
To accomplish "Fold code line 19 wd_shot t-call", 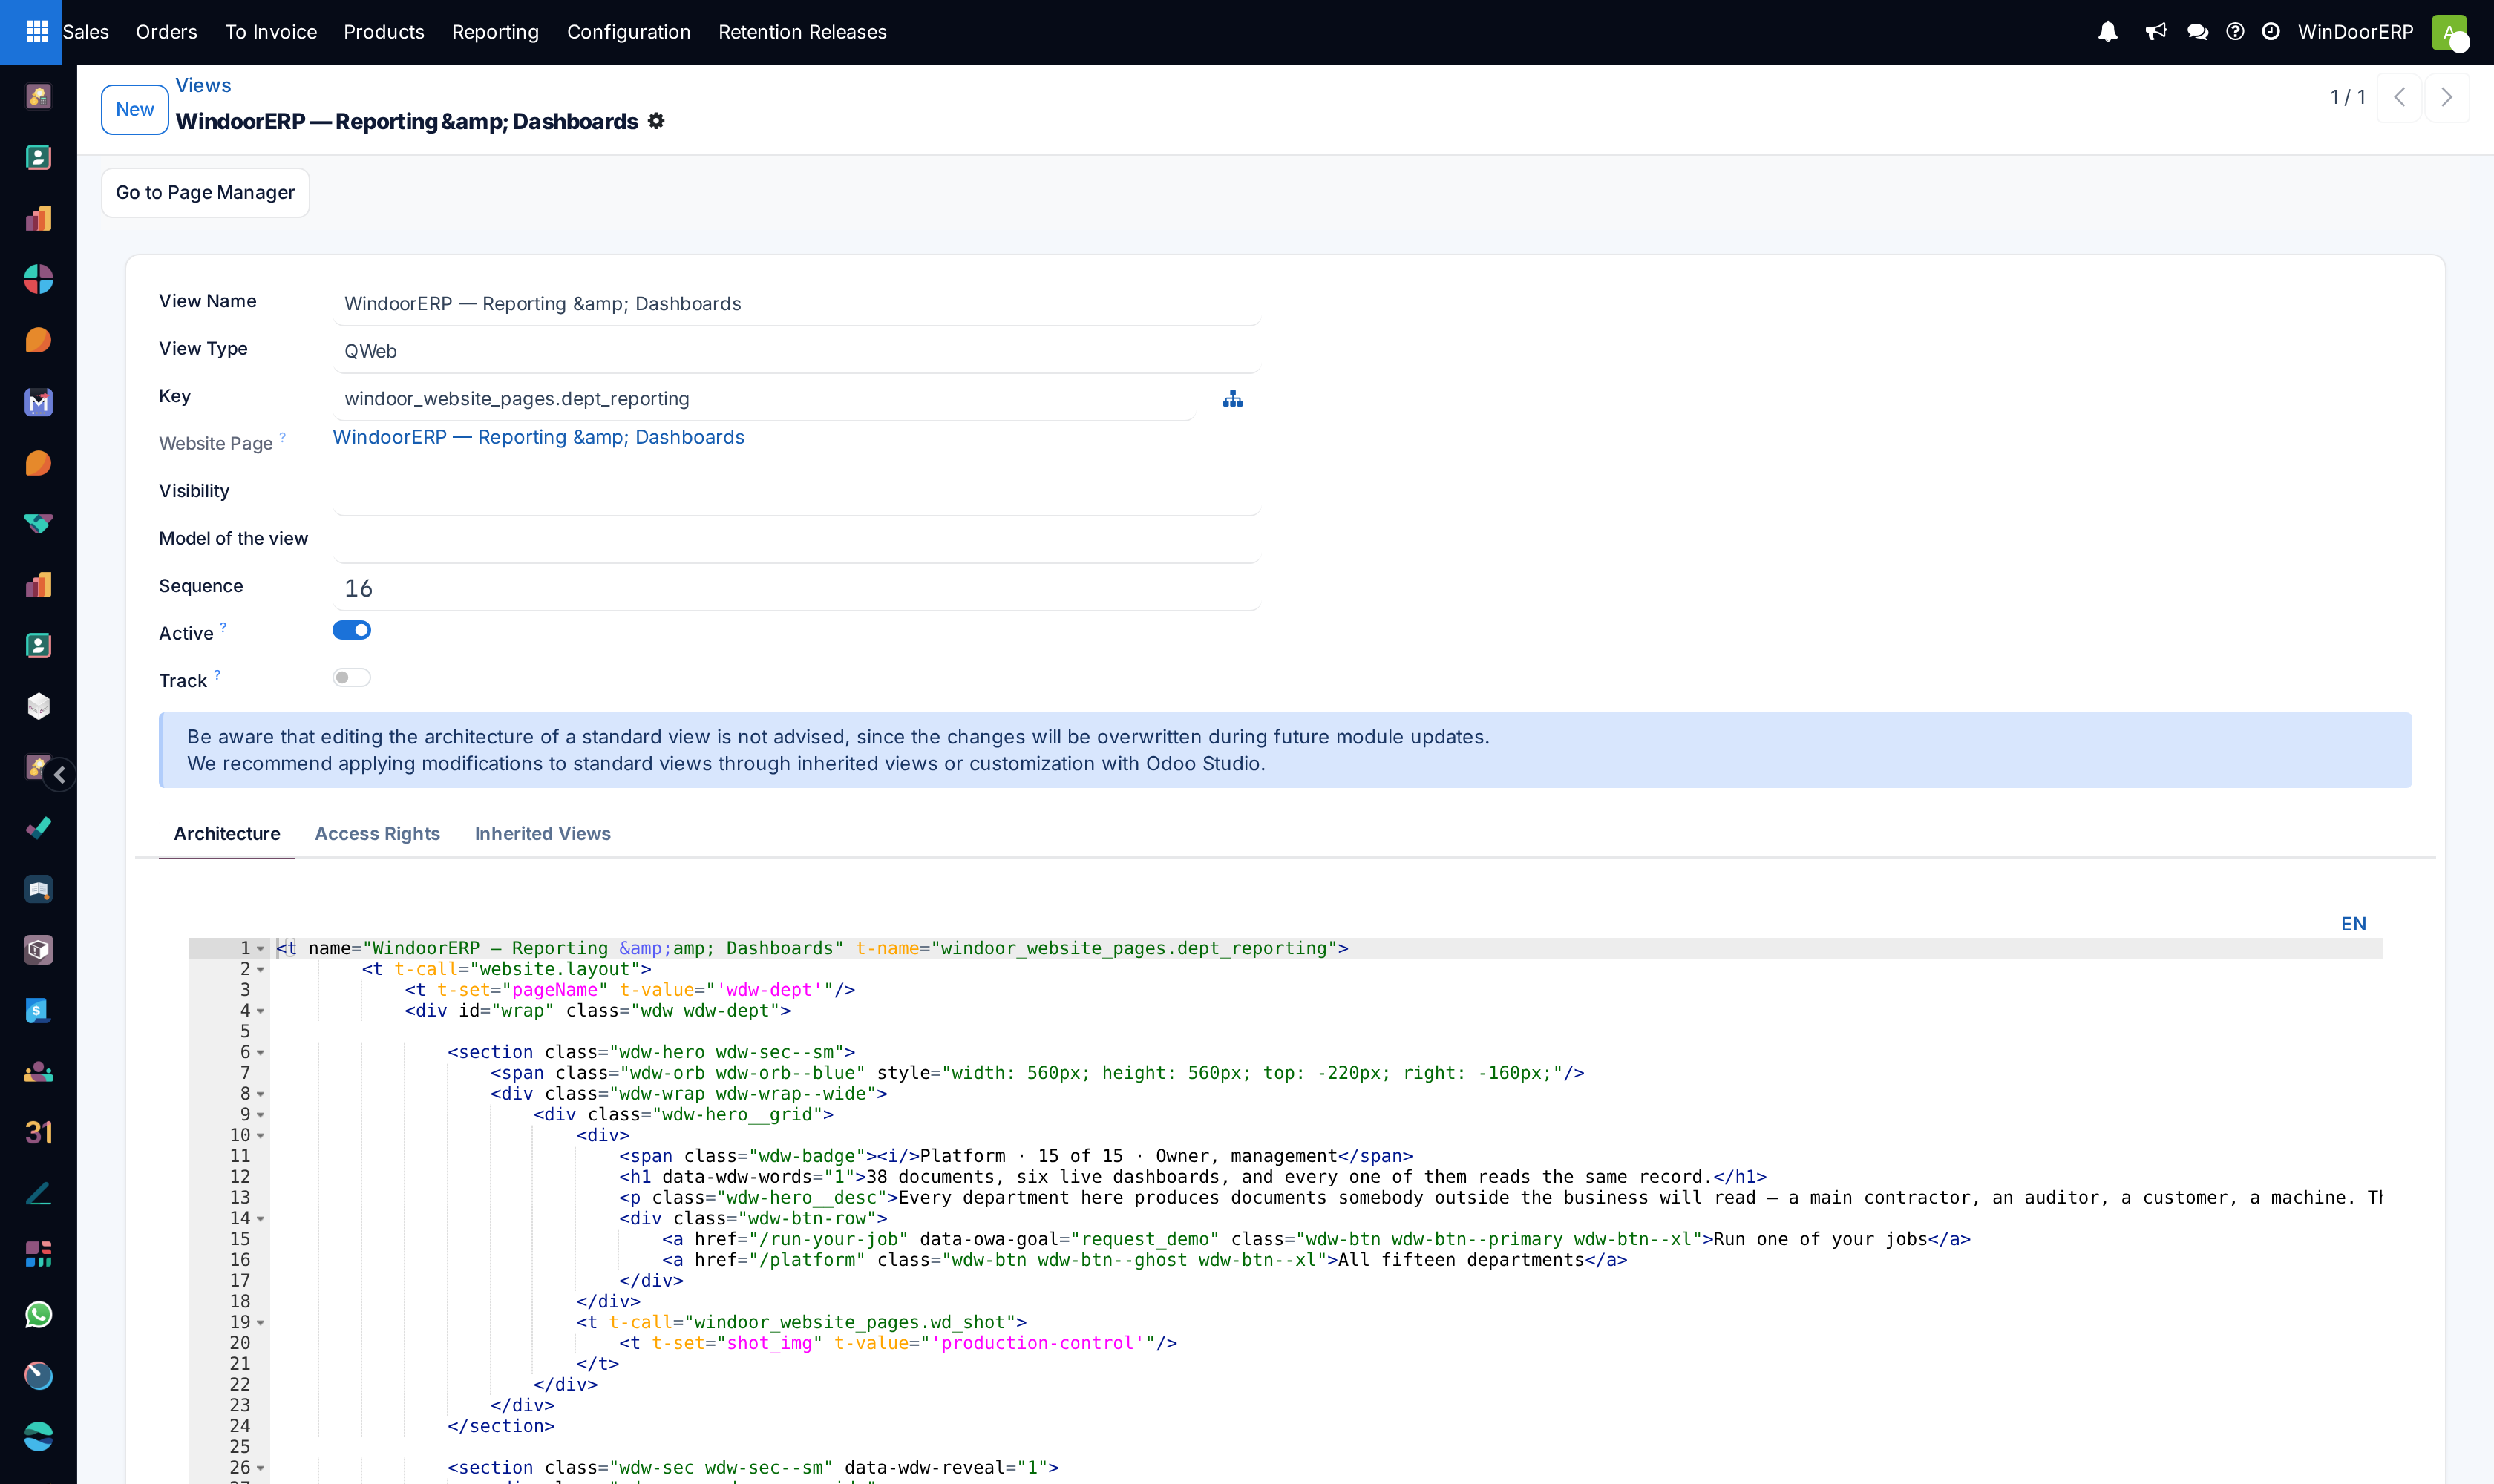I will [x=261, y=1323].
